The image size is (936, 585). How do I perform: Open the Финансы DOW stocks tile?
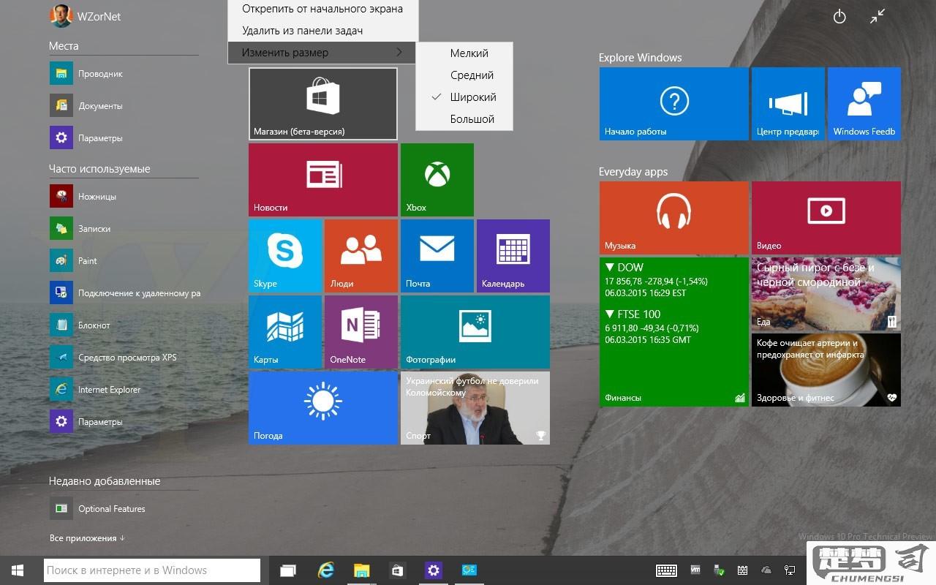click(x=674, y=332)
